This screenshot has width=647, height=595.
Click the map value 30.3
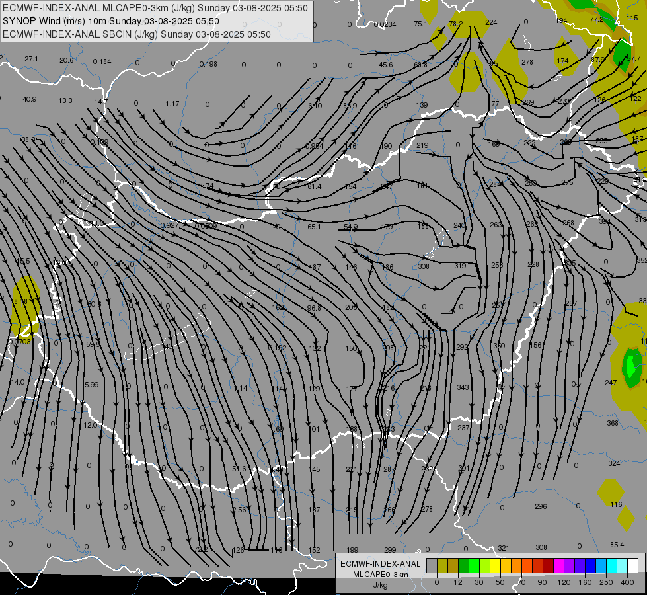tap(94, 304)
